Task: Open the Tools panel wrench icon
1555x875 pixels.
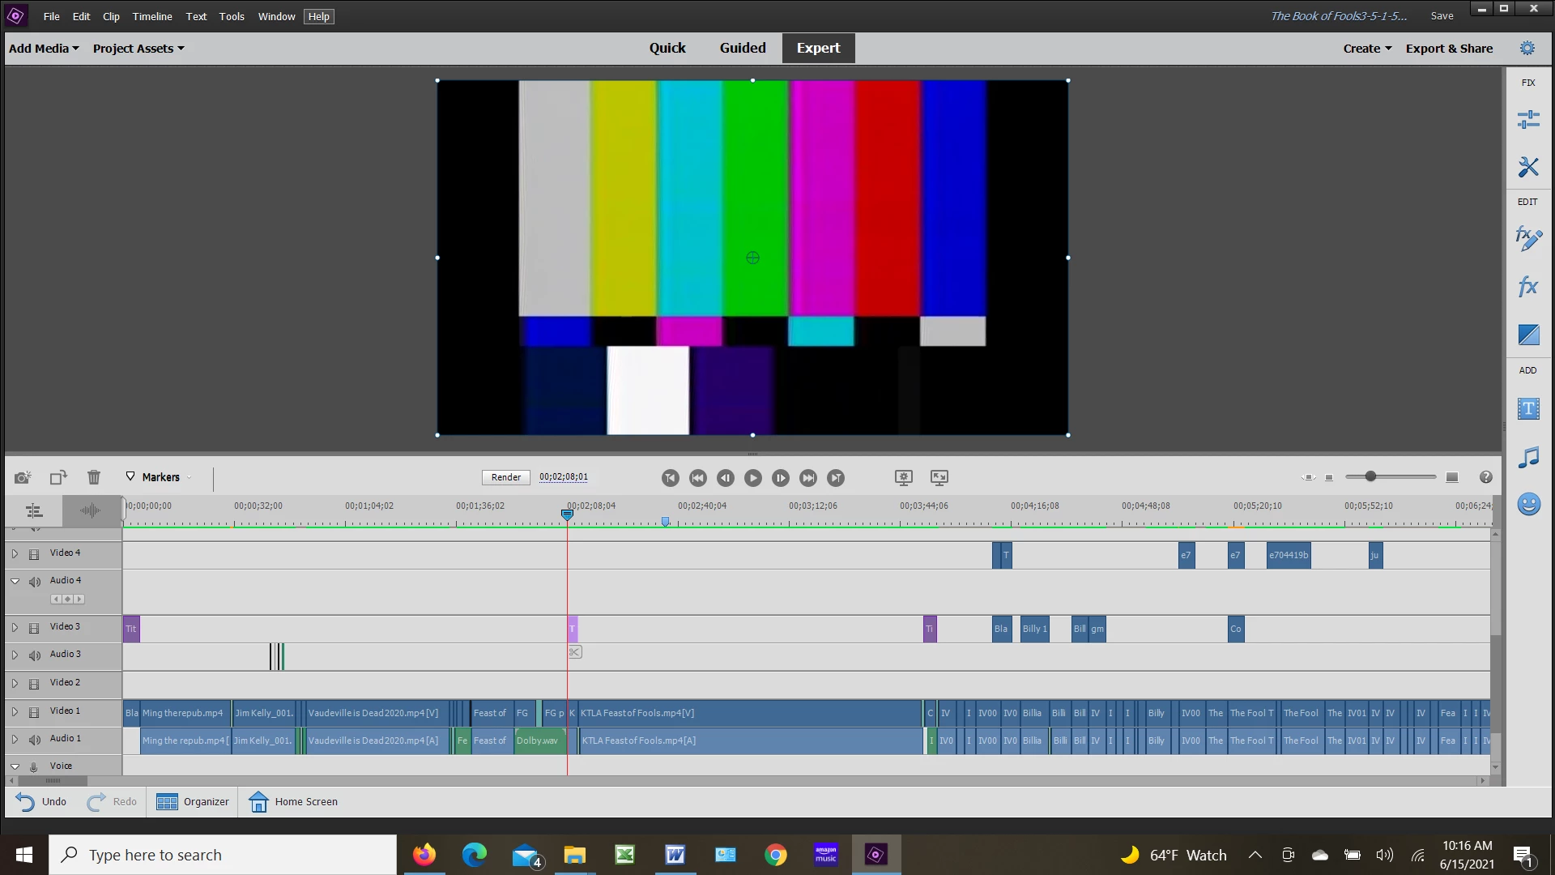Action: pyautogui.click(x=1528, y=167)
